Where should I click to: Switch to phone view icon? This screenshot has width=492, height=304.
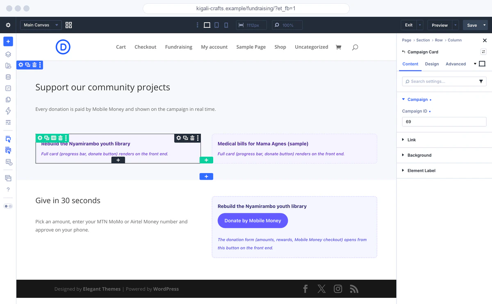tap(226, 25)
